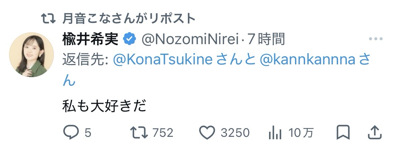Bookmark this post
This screenshot has width=394, height=153.
click(x=343, y=132)
